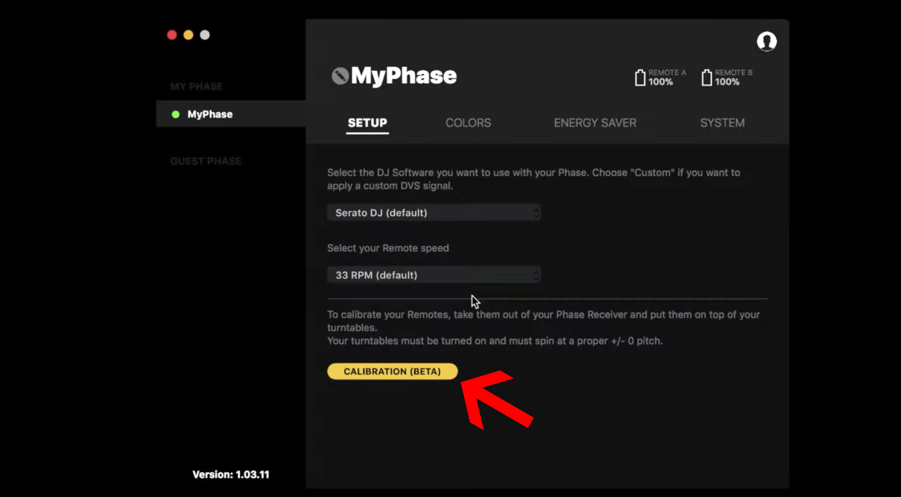The image size is (901, 497).
Task: Click the green connection status dot
Action: click(x=176, y=115)
